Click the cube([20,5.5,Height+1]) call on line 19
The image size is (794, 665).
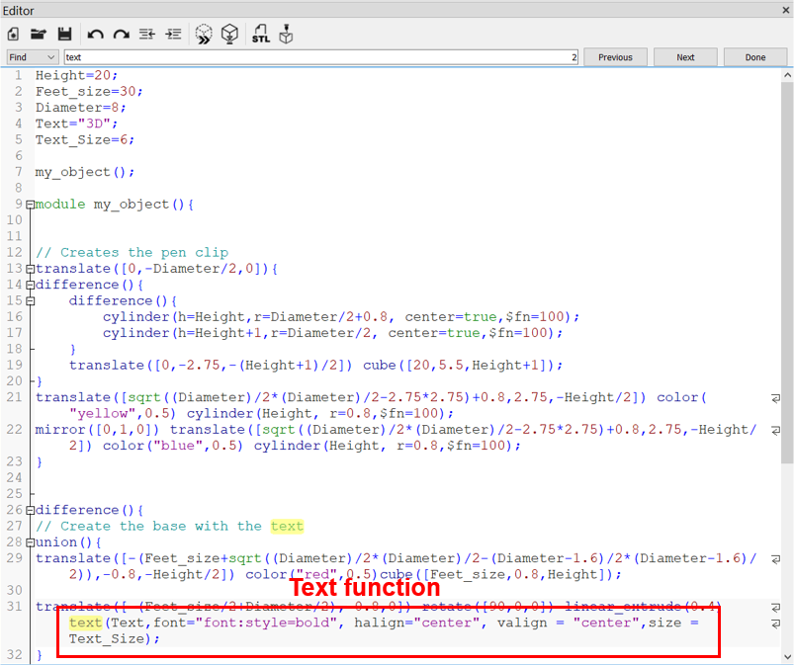(463, 366)
